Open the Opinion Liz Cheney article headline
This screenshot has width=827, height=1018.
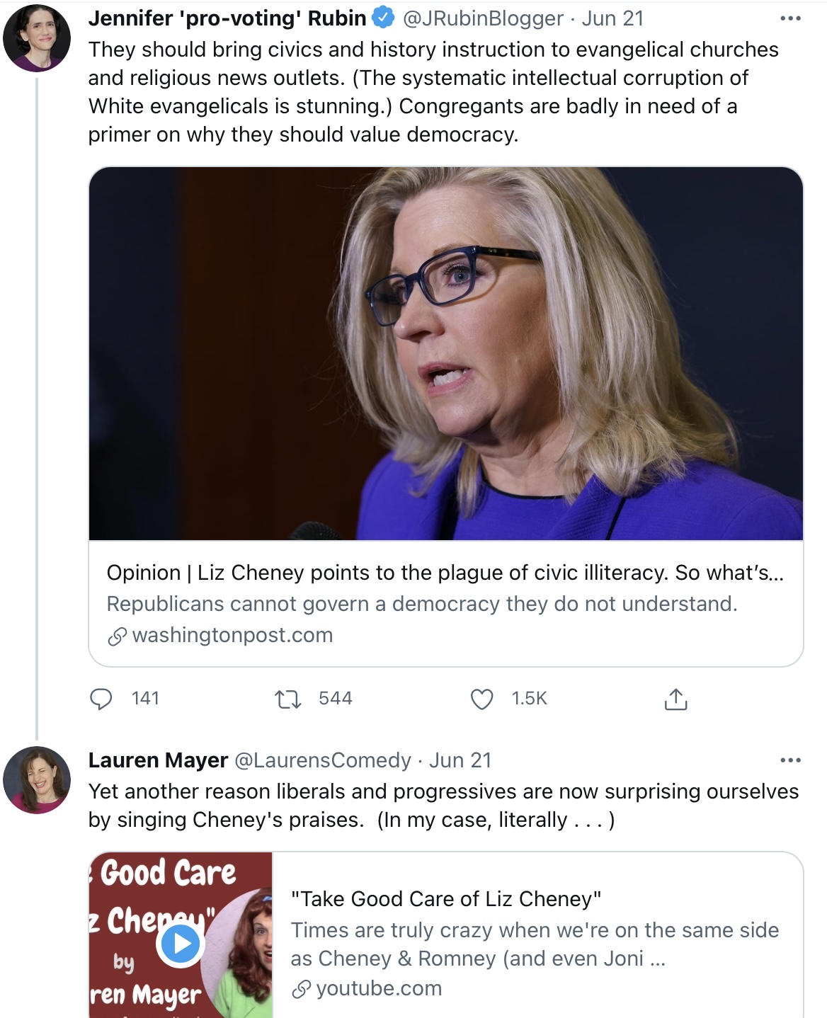click(x=445, y=573)
